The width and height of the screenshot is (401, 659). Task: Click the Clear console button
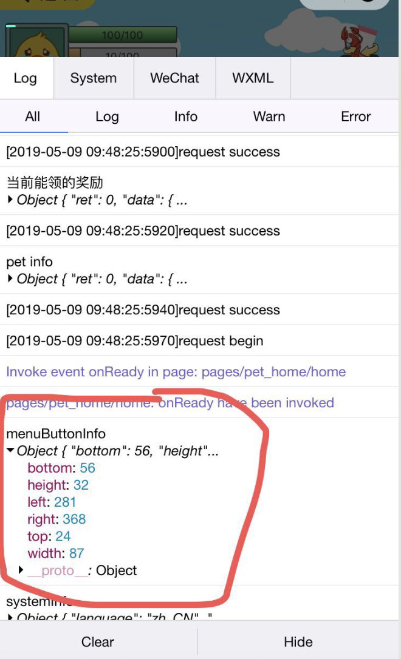click(x=98, y=642)
